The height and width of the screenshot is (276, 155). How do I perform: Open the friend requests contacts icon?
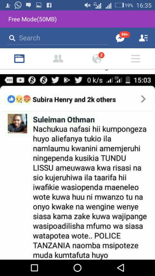(x=144, y=38)
